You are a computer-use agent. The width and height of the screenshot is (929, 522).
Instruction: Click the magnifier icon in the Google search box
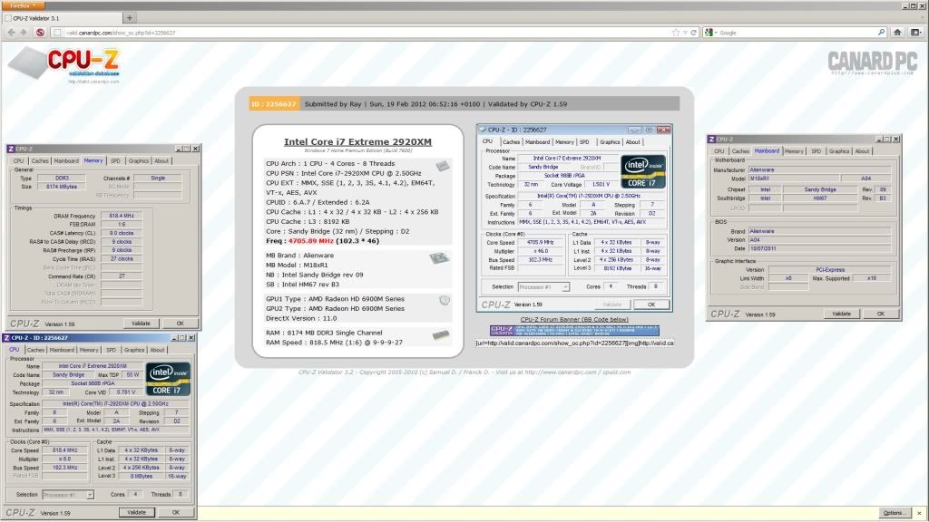pyautogui.click(x=881, y=33)
